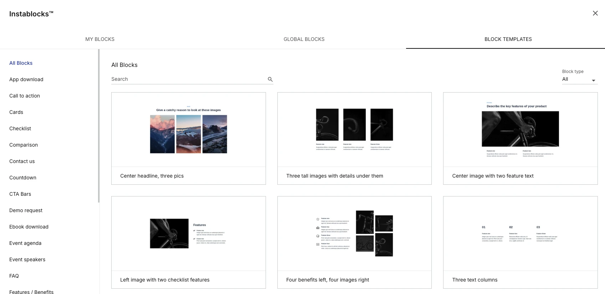The width and height of the screenshot is (605, 294).
Task: Select All Blocks in the sidebar
Action: [x=21, y=63]
